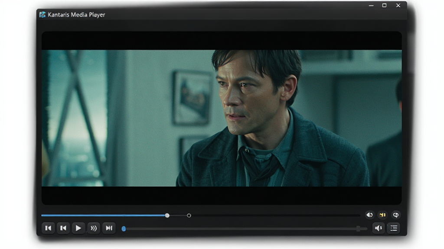The width and height of the screenshot is (444, 249).
Task: Click the loop arrow icon button
Action: (x=396, y=215)
